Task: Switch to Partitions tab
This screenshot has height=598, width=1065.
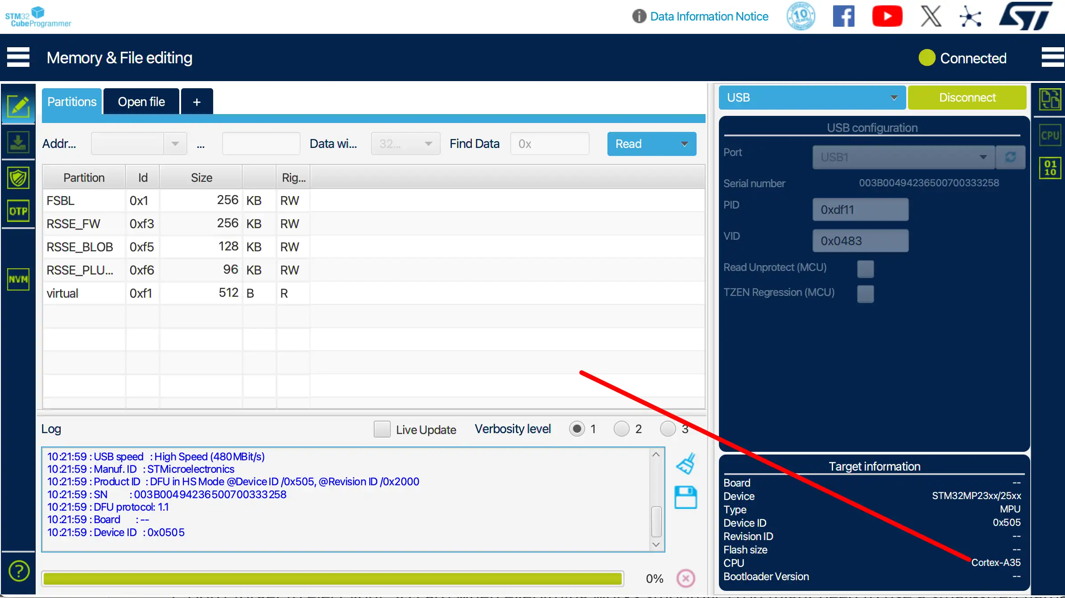Action: point(72,102)
